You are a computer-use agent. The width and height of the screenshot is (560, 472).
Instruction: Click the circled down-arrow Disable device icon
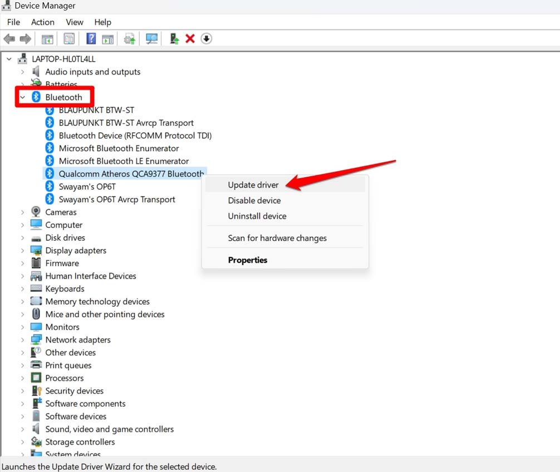tap(206, 38)
